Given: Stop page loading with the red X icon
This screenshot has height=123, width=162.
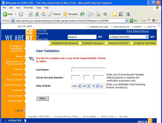Looking at the screenshot, I should [x=30, y=14].
